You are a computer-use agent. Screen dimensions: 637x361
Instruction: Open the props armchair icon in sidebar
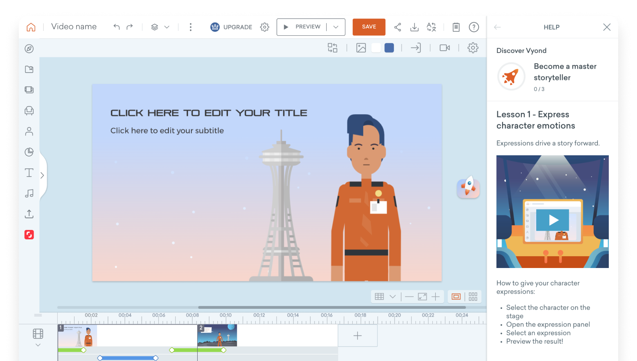point(29,111)
